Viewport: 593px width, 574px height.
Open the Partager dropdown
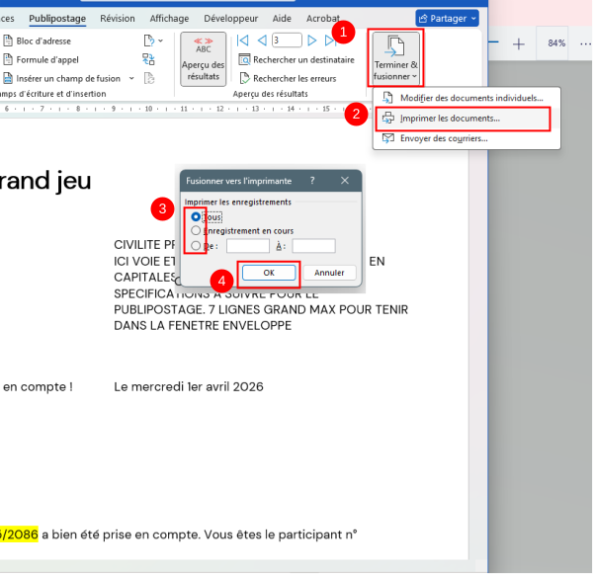(447, 18)
